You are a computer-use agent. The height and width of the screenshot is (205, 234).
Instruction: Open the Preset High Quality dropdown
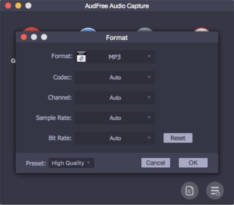(x=71, y=163)
